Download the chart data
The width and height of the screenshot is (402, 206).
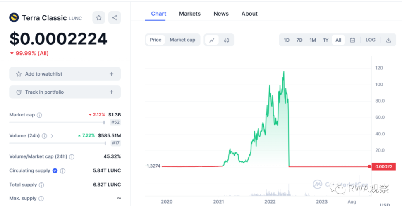coord(388,40)
